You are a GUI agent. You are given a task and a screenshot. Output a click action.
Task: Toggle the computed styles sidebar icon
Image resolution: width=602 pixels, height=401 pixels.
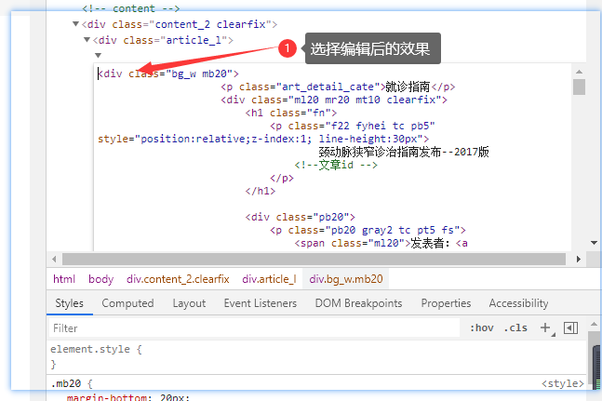(571, 327)
